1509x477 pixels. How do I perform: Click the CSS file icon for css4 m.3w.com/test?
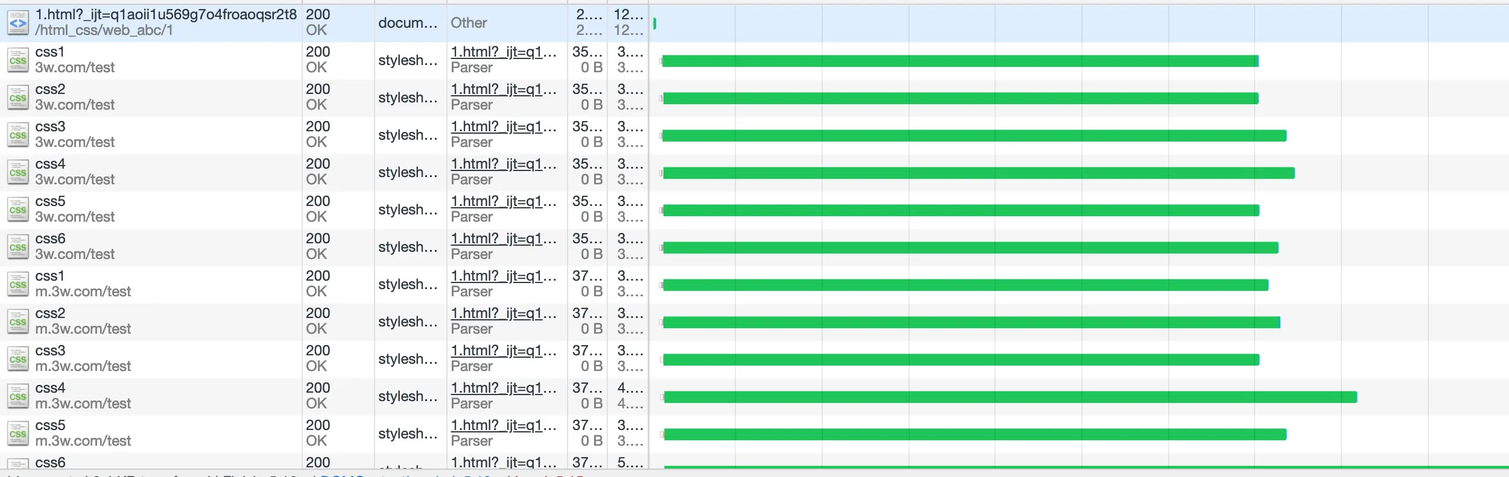click(x=17, y=396)
